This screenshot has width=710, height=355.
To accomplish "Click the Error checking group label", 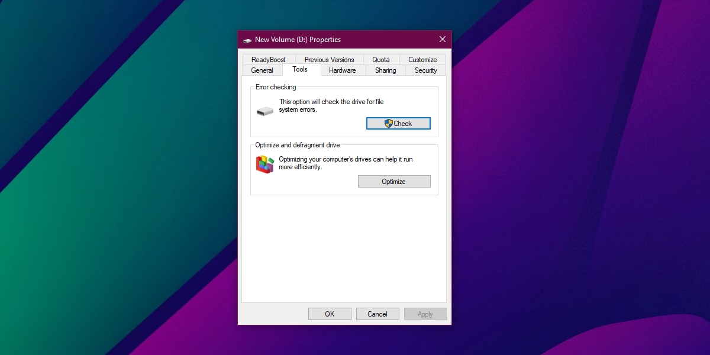I will (276, 87).
